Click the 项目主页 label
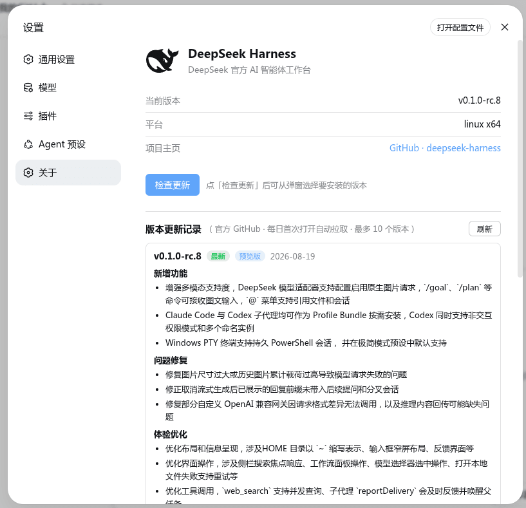 tap(163, 148)
